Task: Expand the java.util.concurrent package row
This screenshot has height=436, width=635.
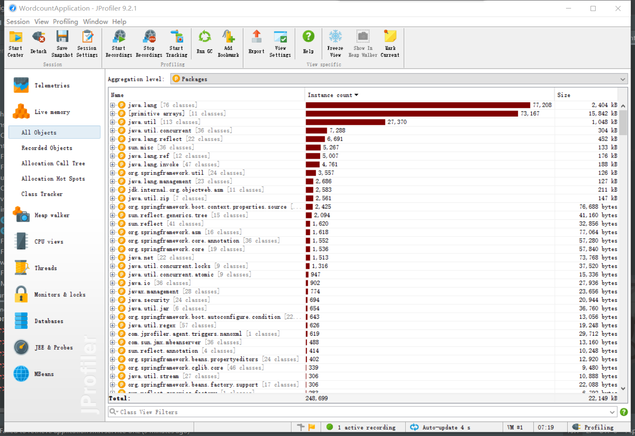Action: coord(113,130)
